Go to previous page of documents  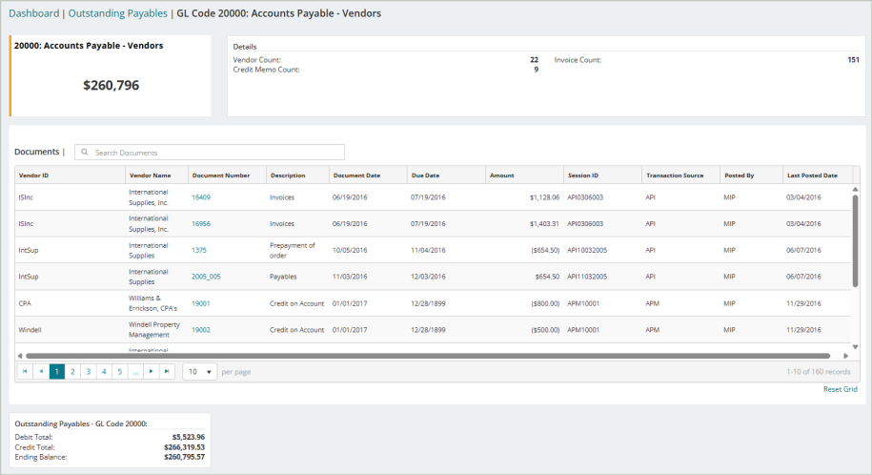(x=41, y=371)
